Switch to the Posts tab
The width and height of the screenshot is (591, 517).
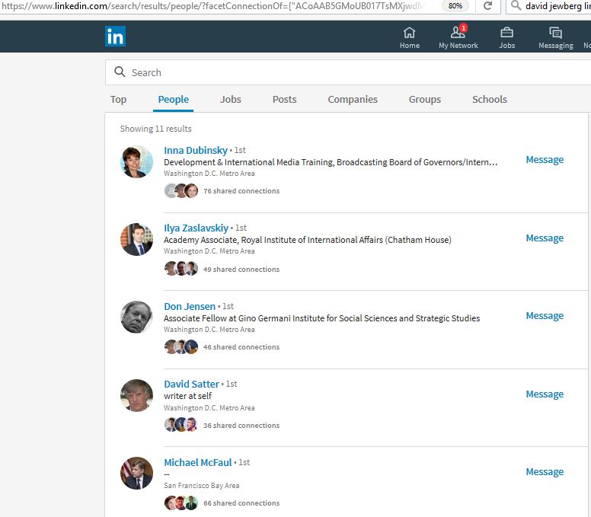point(284,100)
